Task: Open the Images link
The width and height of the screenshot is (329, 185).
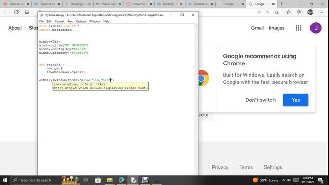Action: 277,28
